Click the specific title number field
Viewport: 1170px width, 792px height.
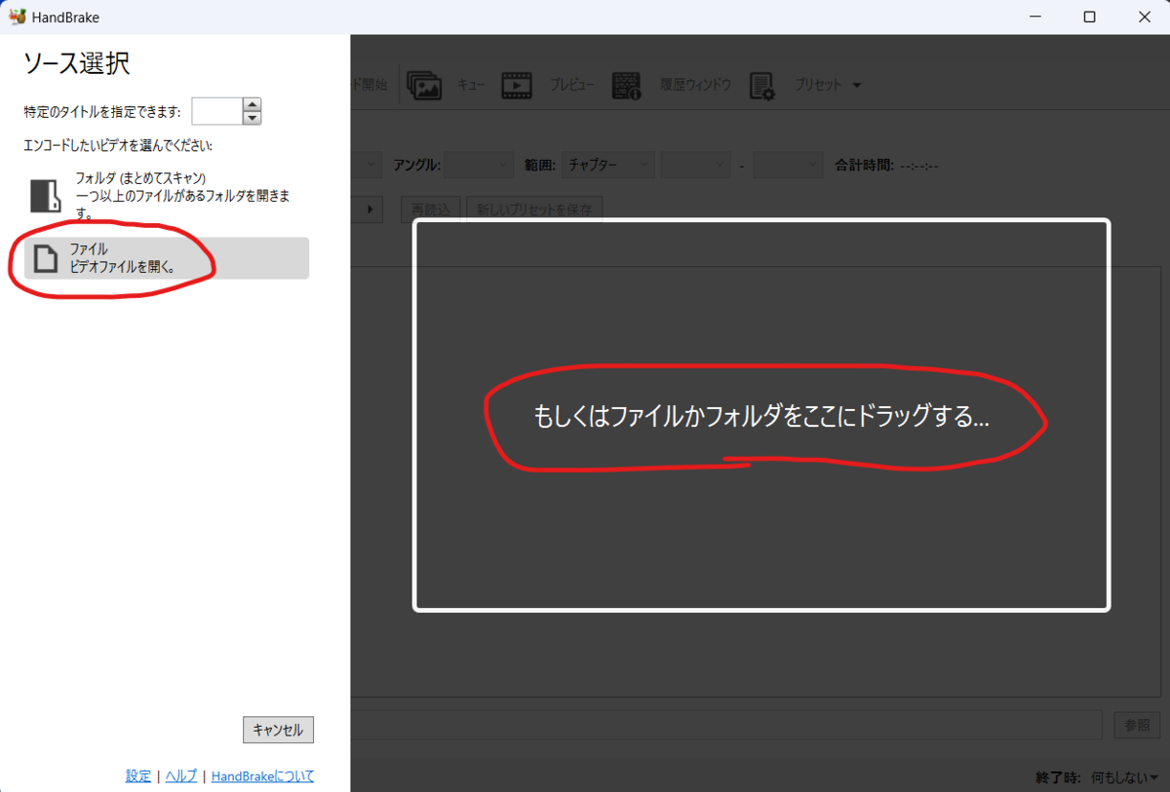coord(216,111)
